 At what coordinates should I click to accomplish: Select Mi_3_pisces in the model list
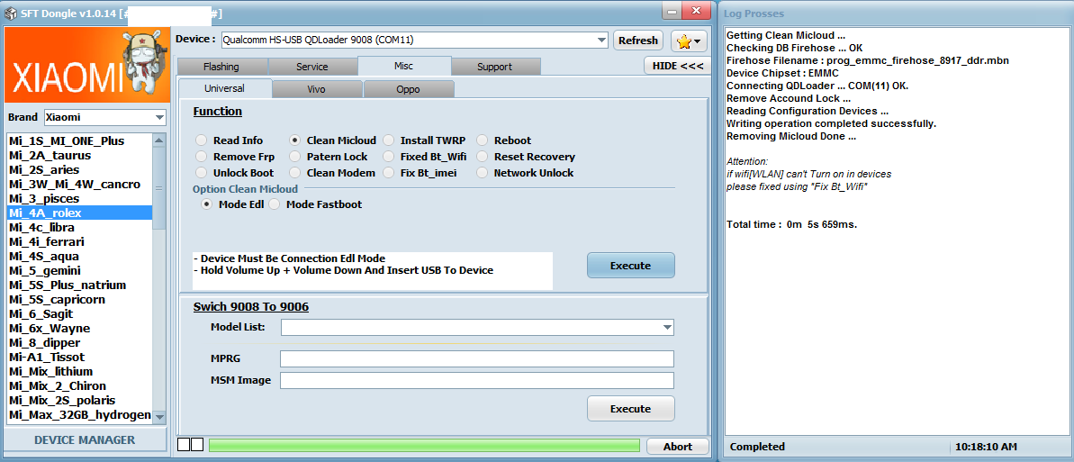79,199
